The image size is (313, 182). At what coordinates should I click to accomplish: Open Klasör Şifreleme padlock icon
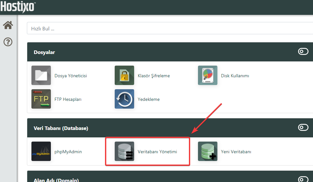[x=124, y=75]
